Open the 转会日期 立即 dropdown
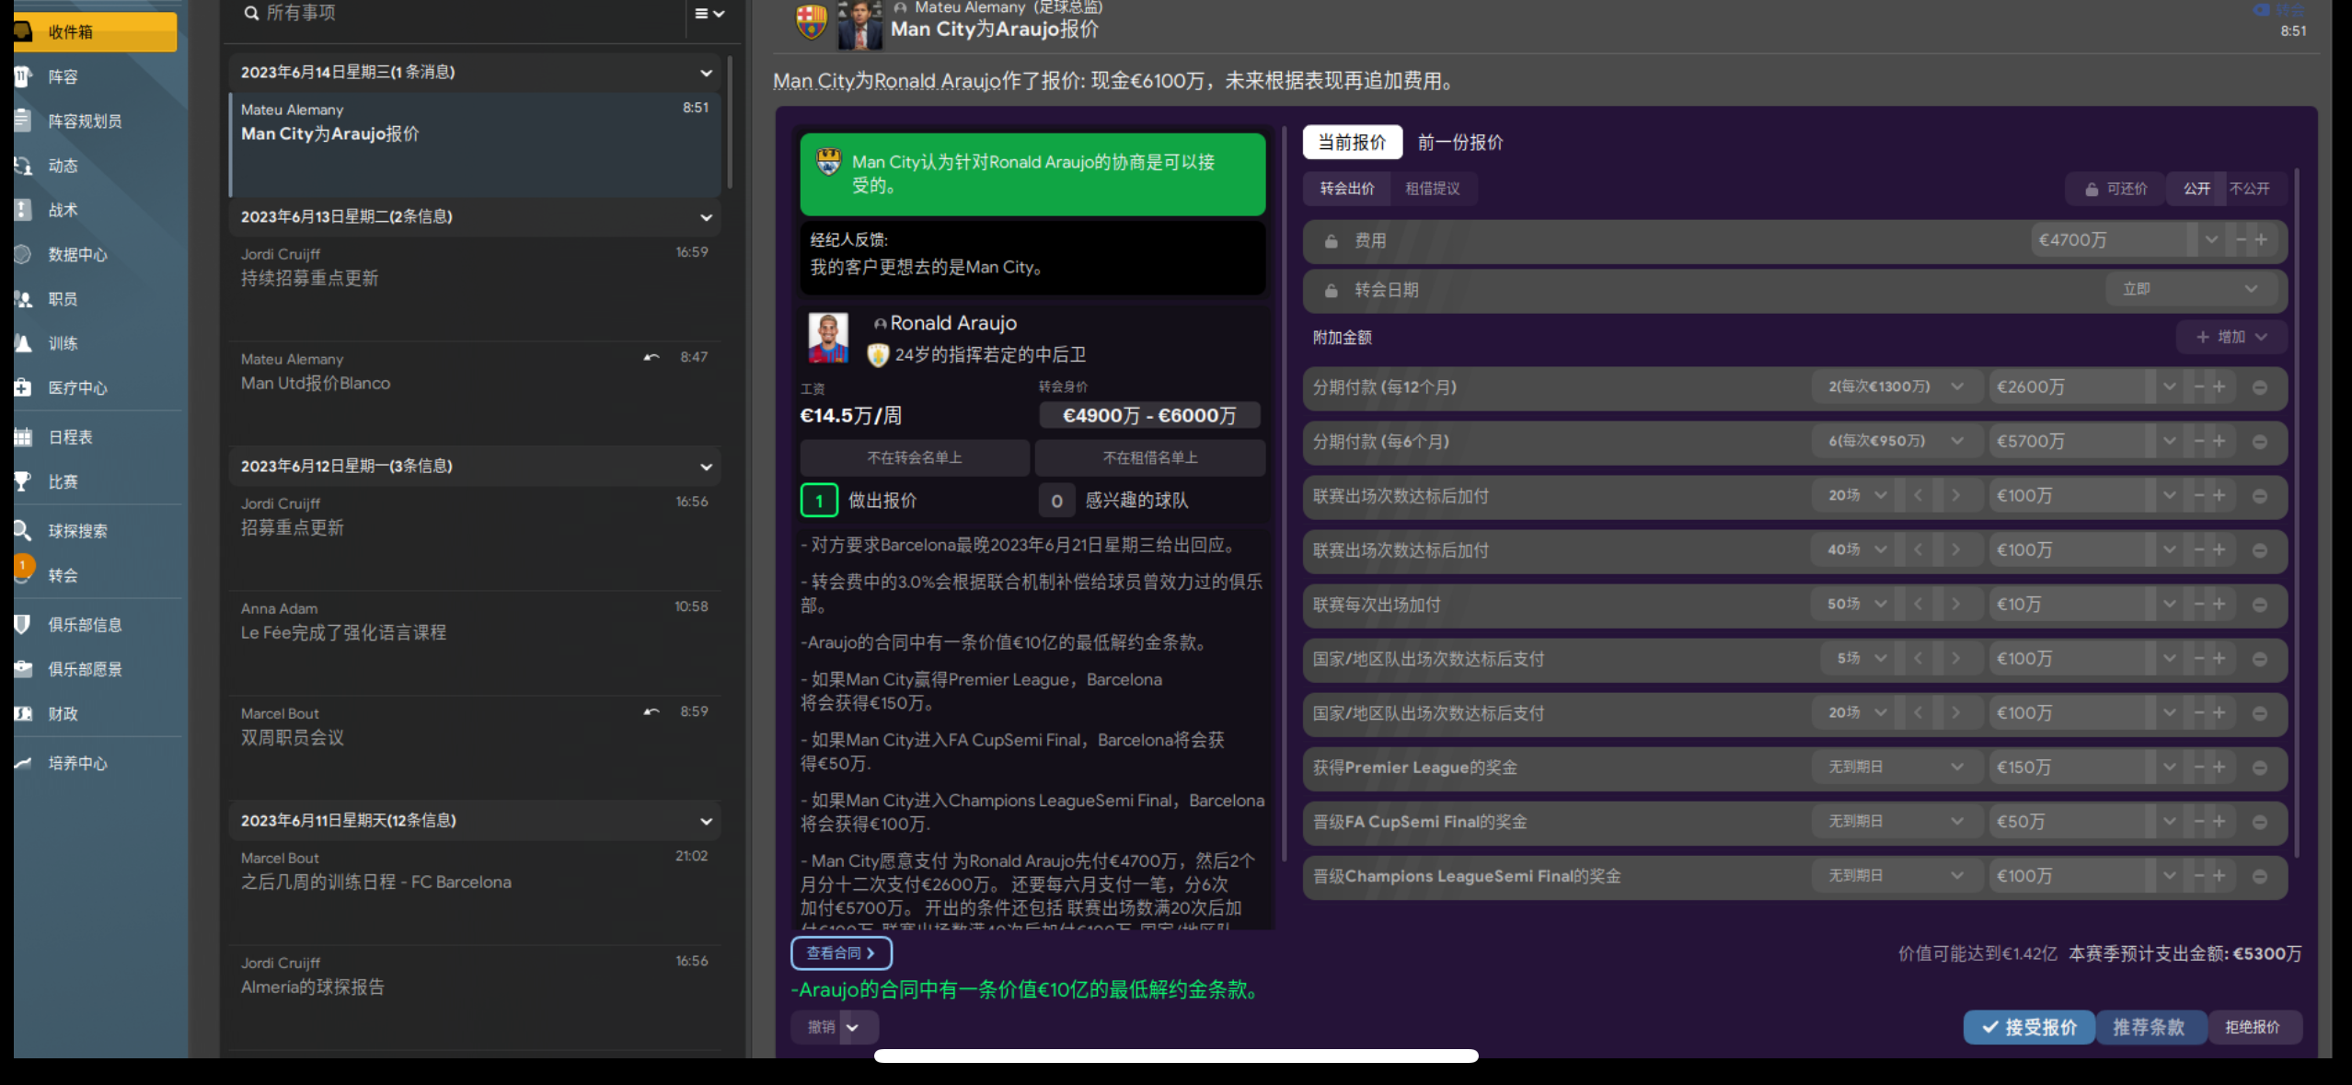Screen dimensions: 2352x1085 coord(2190,289)
